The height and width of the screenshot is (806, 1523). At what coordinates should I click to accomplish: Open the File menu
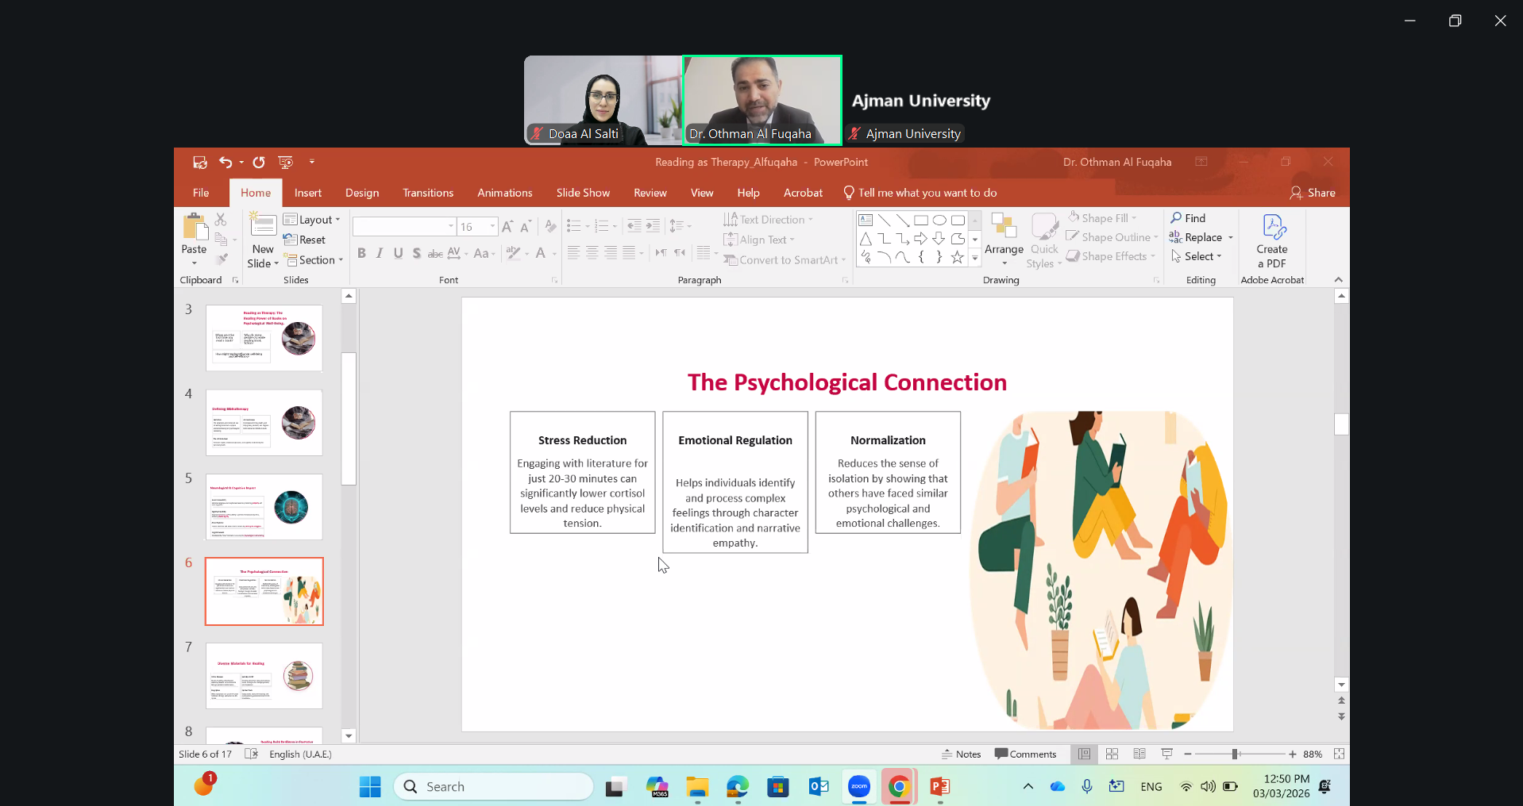coord(201,193)
